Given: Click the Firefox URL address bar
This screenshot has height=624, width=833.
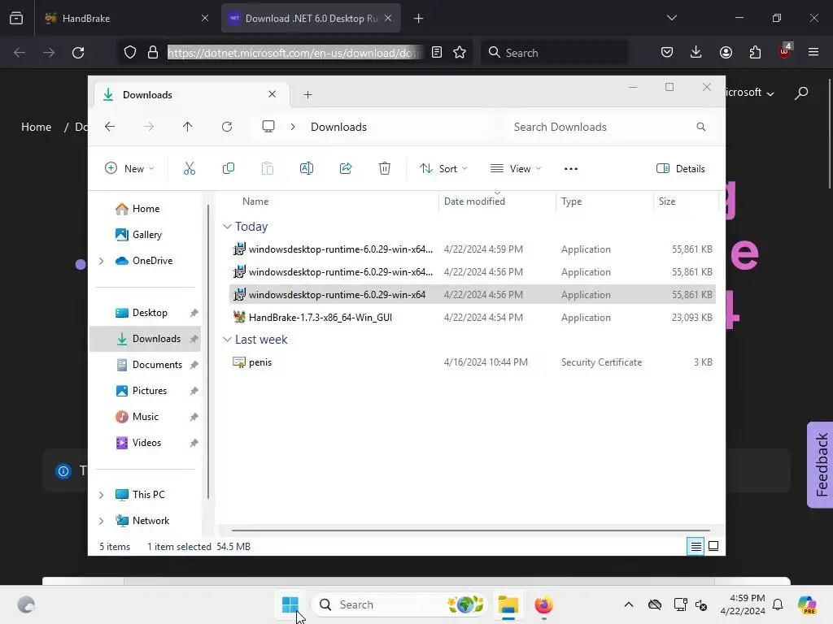Looking at the screenshot, I should click(294, 53).
